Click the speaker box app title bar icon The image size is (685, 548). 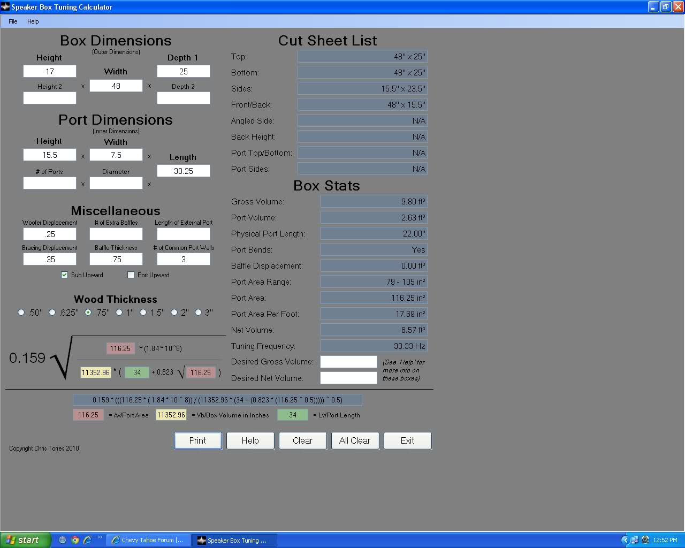(x=5, y=7)
